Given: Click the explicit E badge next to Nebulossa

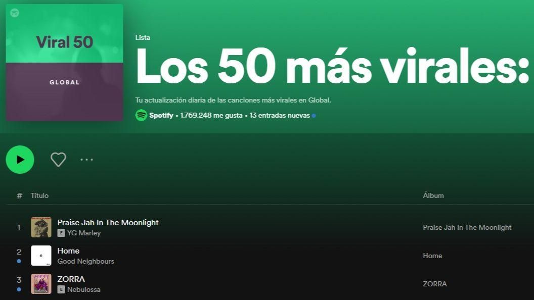Looking at the screenshot, I should point(61,289).
